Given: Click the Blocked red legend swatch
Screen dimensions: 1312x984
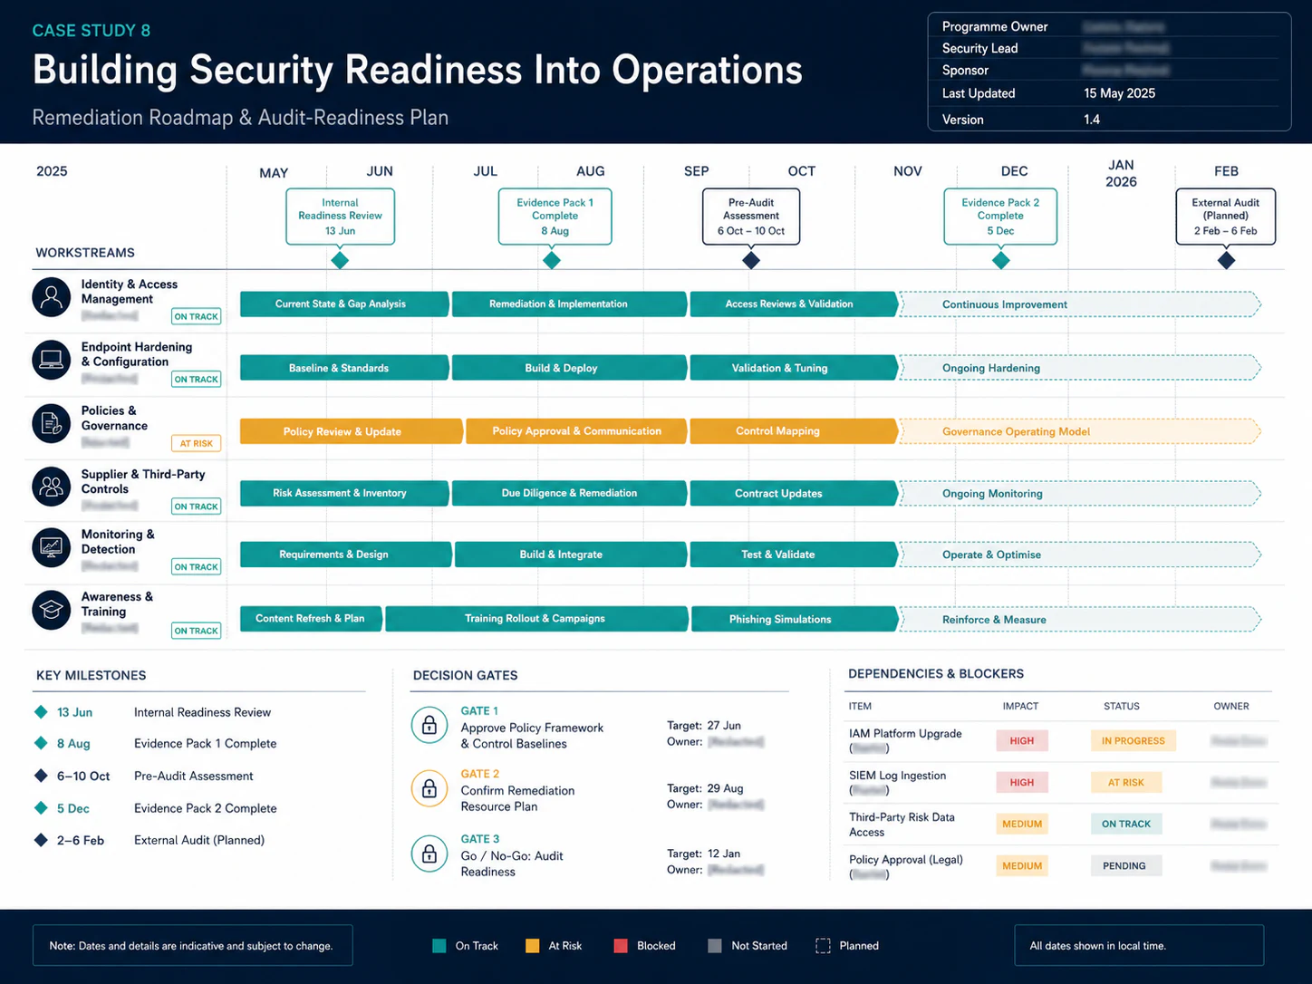Looking at the screenshot, I should pos(621,946).
